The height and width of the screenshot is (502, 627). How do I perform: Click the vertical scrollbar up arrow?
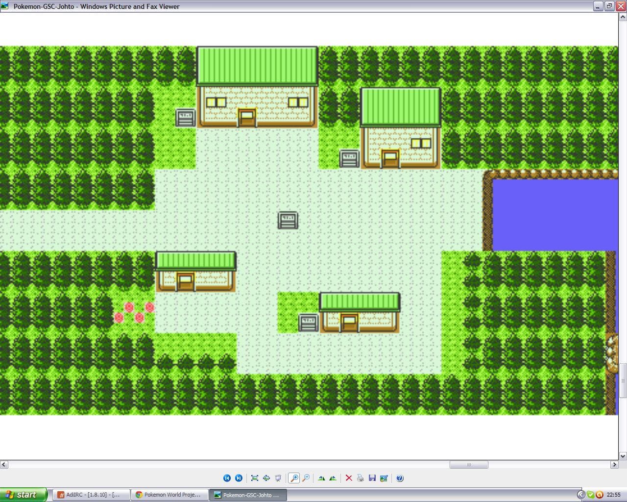pos(623,17)
